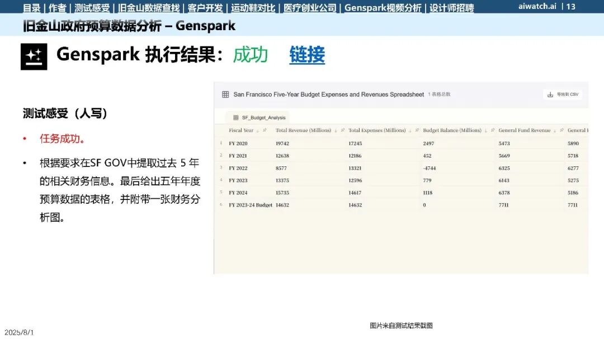This screenshot has width=604, height=339.
Task: Go to 目录 in the top navigation
Action: pyautogui.click(x=31, y=8)
